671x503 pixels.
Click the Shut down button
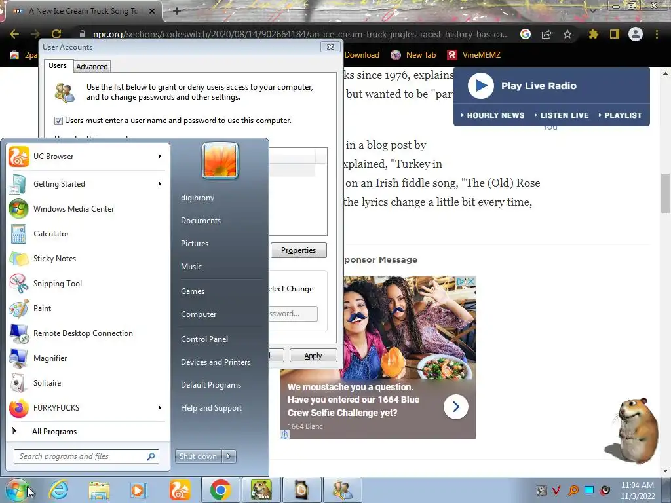coord(199,456)
